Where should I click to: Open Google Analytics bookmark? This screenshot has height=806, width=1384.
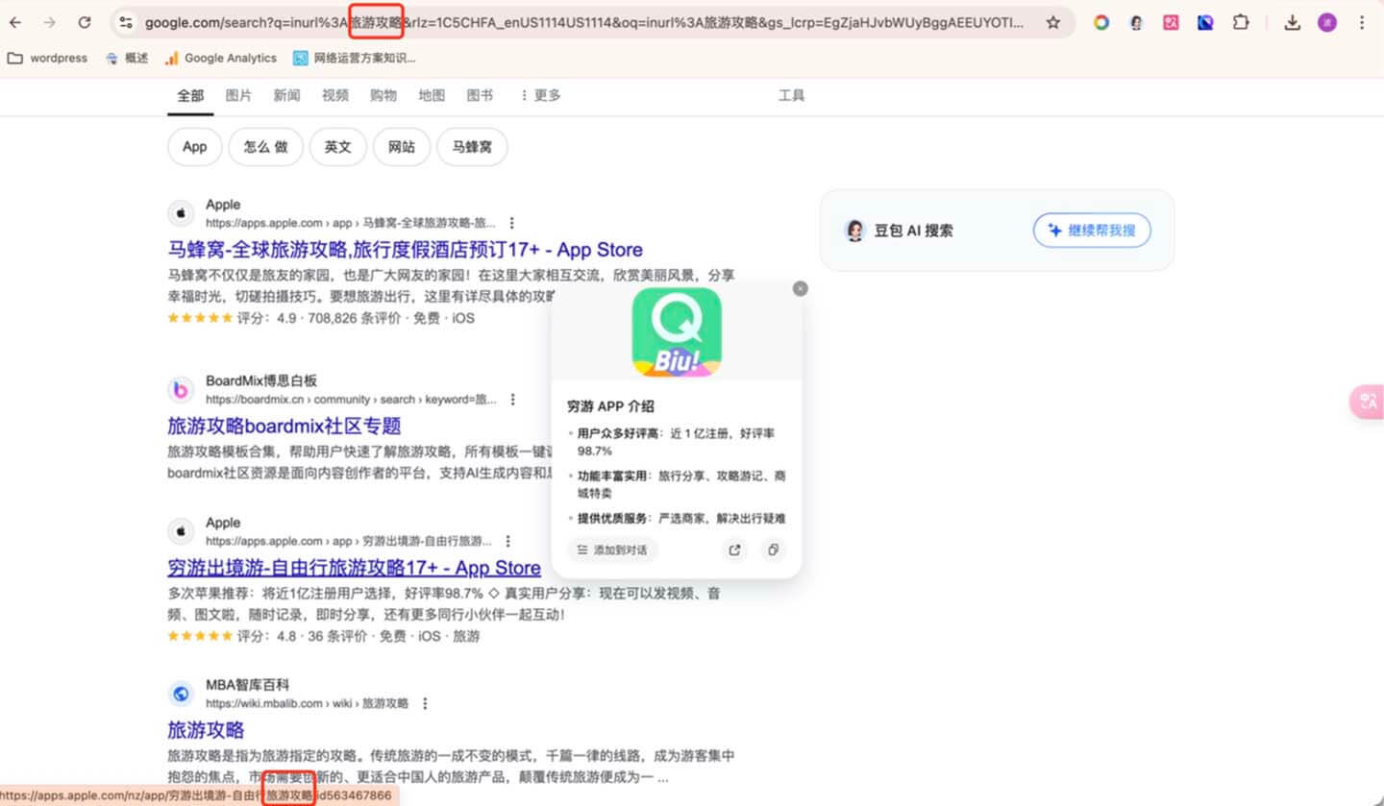pyautogui.click(x=220, y=58)
